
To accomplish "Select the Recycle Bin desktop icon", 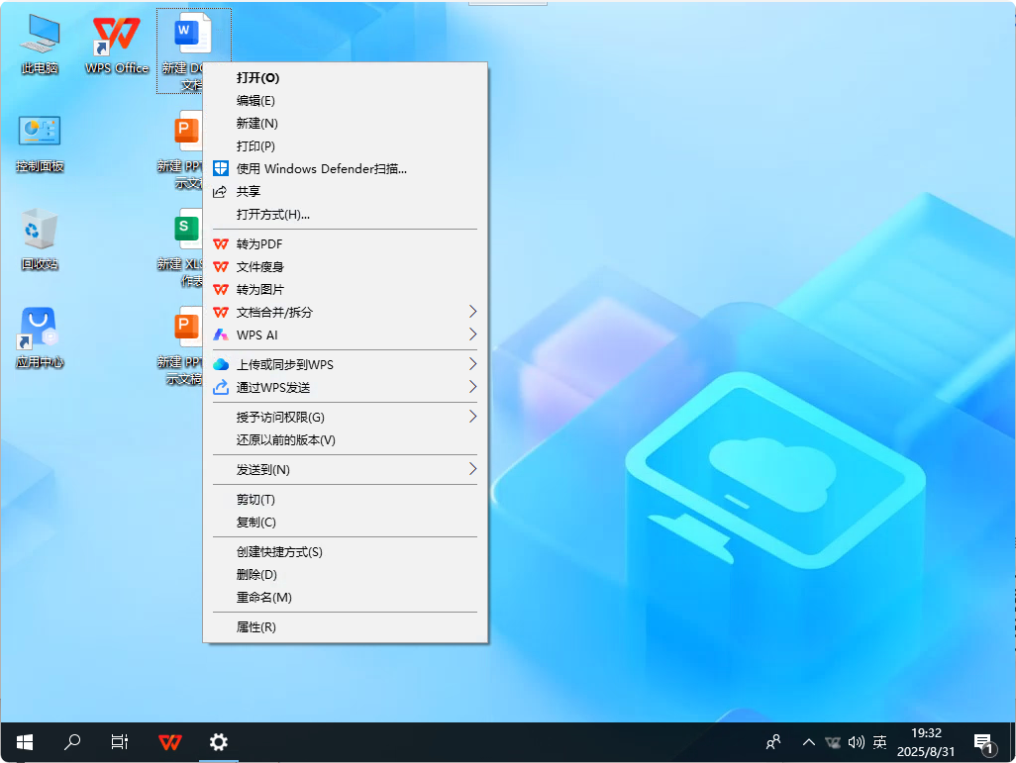I will coord(40,232).
